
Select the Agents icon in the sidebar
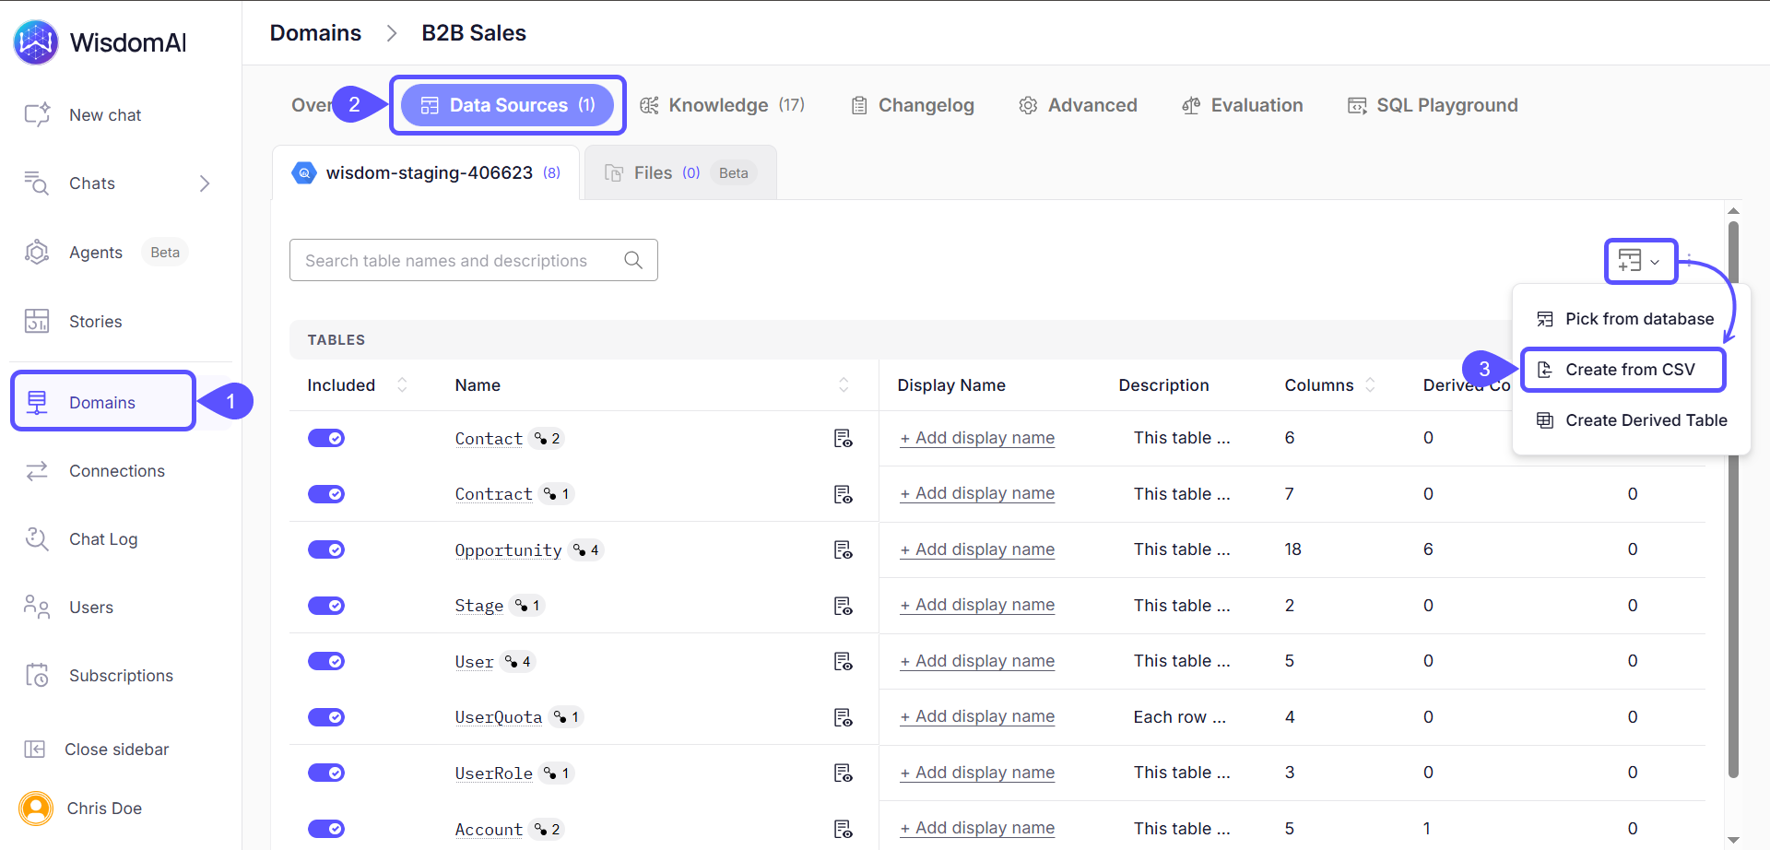[x=37, y=252]
